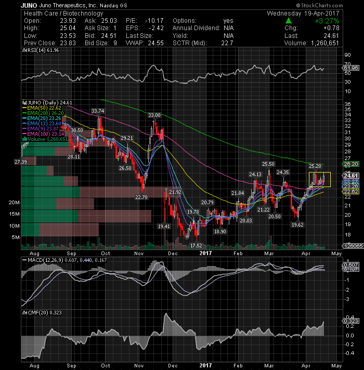Click the MACD line legend icon
364x370 pixels.
(x=24, y=260)
